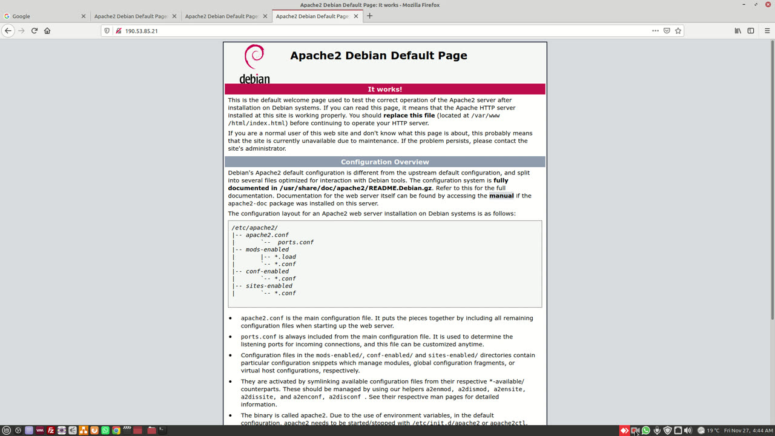
Task: Open the wired network tray icon
Action: click(678, 431)
